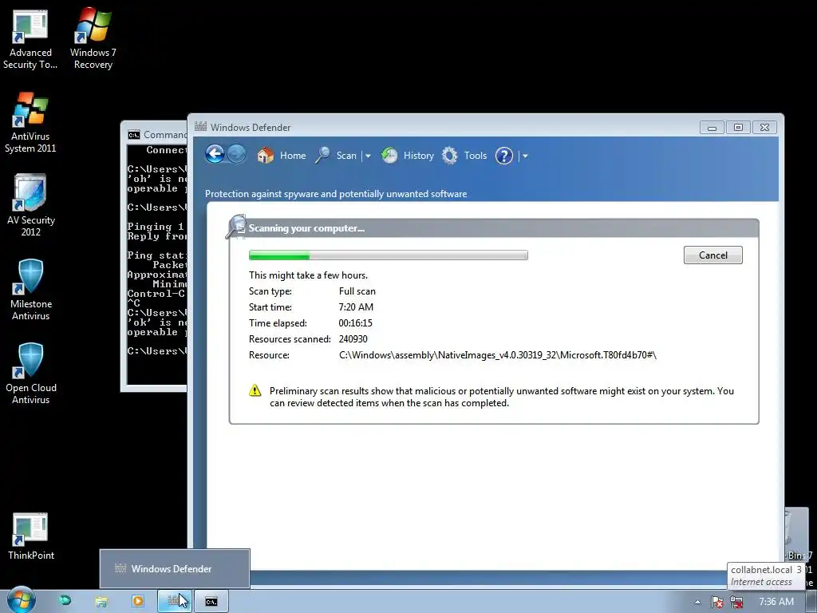The height and width of the screenshot is (613, 817).
Task: Click the History clock icon
Action: coord(389,156)
